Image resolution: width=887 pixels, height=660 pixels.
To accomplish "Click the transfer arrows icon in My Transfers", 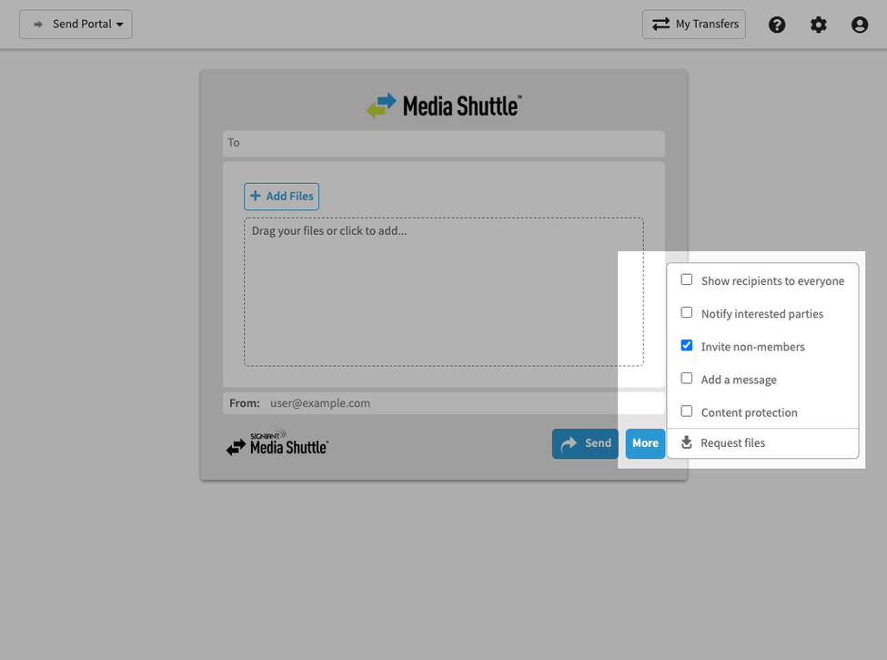I will [660, 24].
